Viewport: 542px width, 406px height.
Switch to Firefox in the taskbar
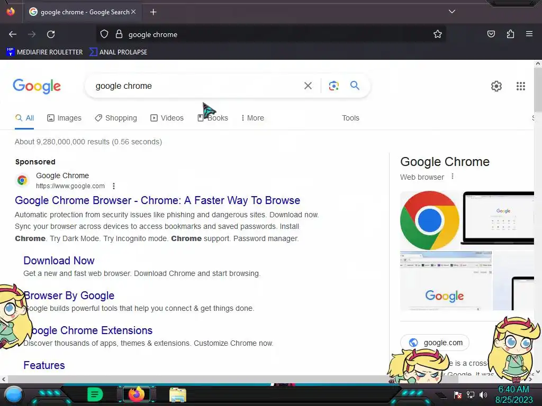coord(136,394)
